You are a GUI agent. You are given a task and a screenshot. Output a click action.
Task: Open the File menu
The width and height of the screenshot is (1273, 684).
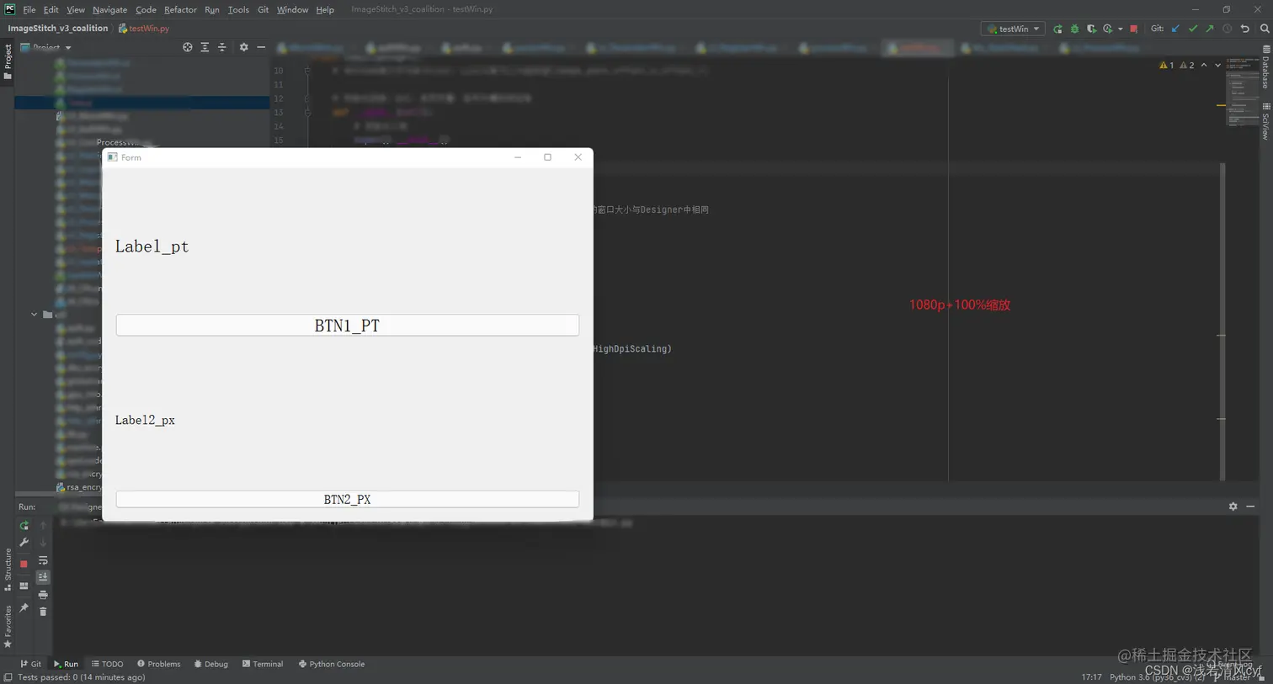pyautogui.click(x=29, y=9)
